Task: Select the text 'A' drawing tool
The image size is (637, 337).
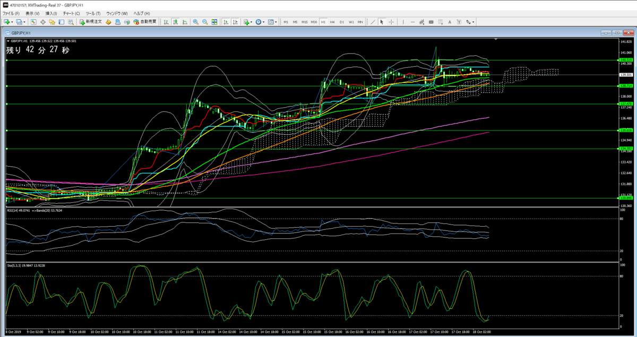Action: [450, 22]
